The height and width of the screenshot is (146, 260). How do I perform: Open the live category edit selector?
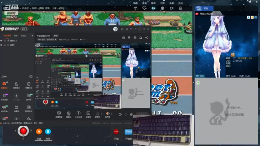pos(47,40)
